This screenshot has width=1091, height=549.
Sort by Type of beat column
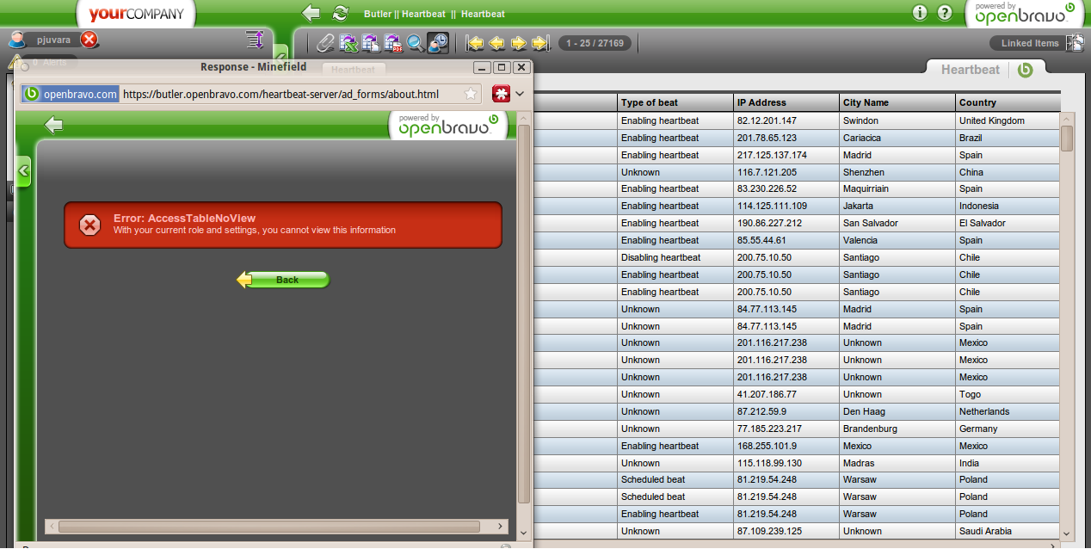tap(675, 102)
